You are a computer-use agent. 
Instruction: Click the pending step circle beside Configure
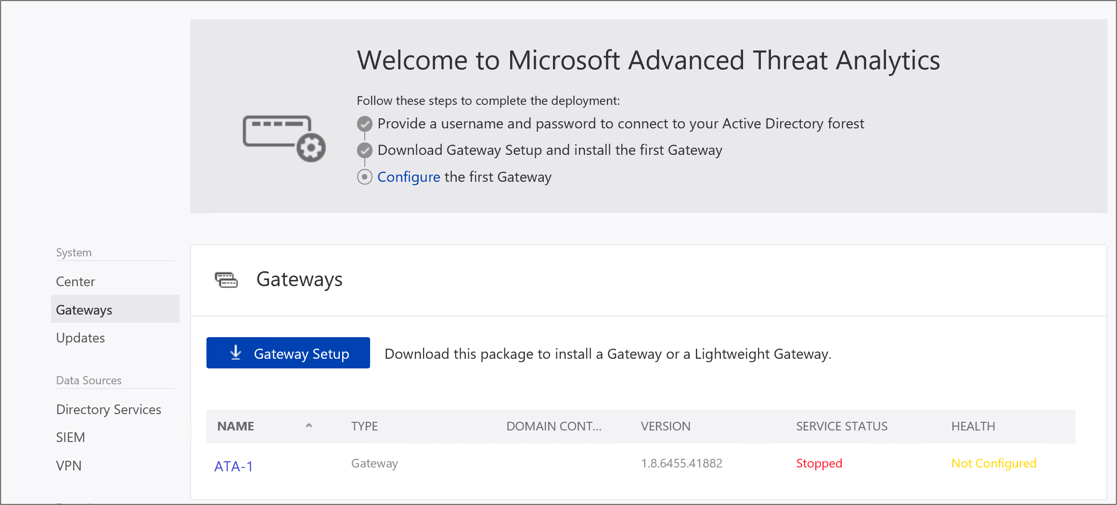[365, 177]
